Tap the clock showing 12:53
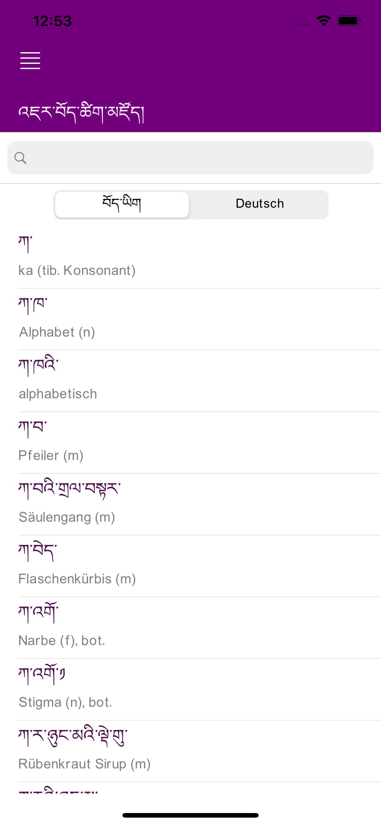 (x=52, y=21)
